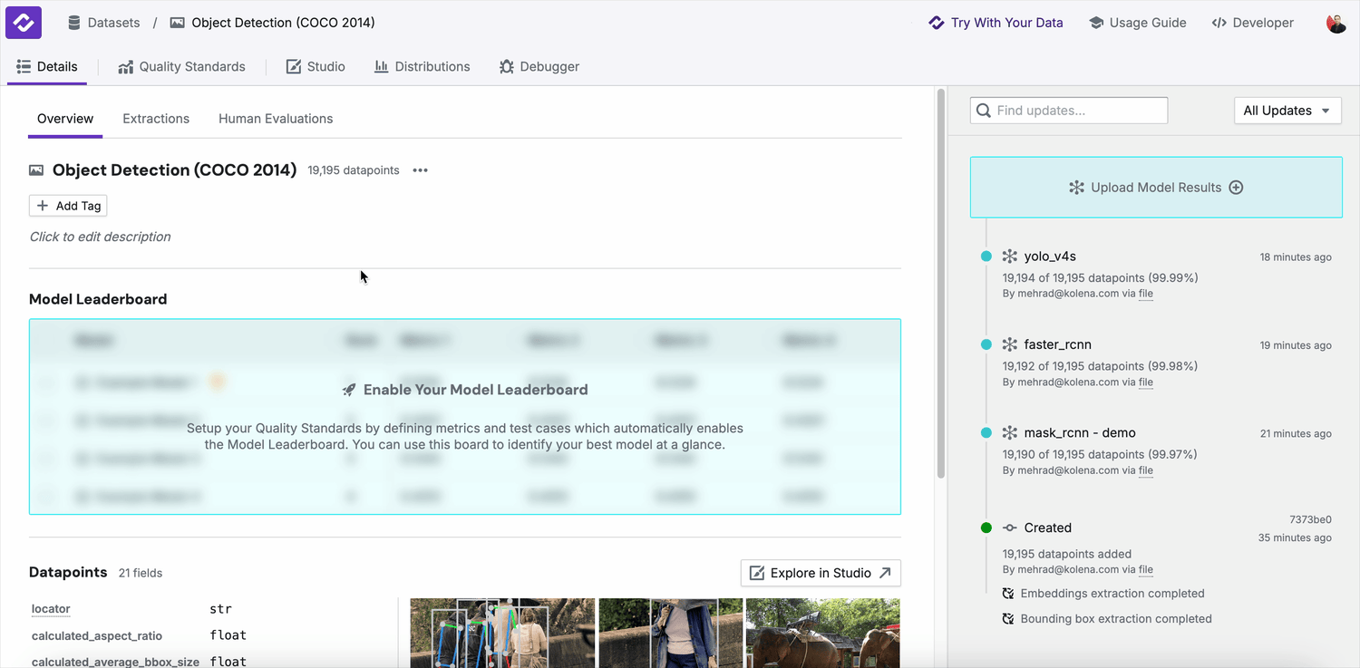Click the Add Tag button
Viewport: 1360px width, 668px height.
69,206
